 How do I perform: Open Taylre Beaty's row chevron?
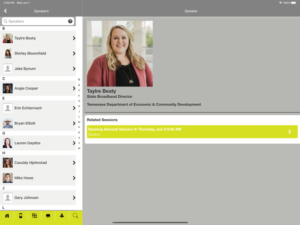[x=74, y=38]
